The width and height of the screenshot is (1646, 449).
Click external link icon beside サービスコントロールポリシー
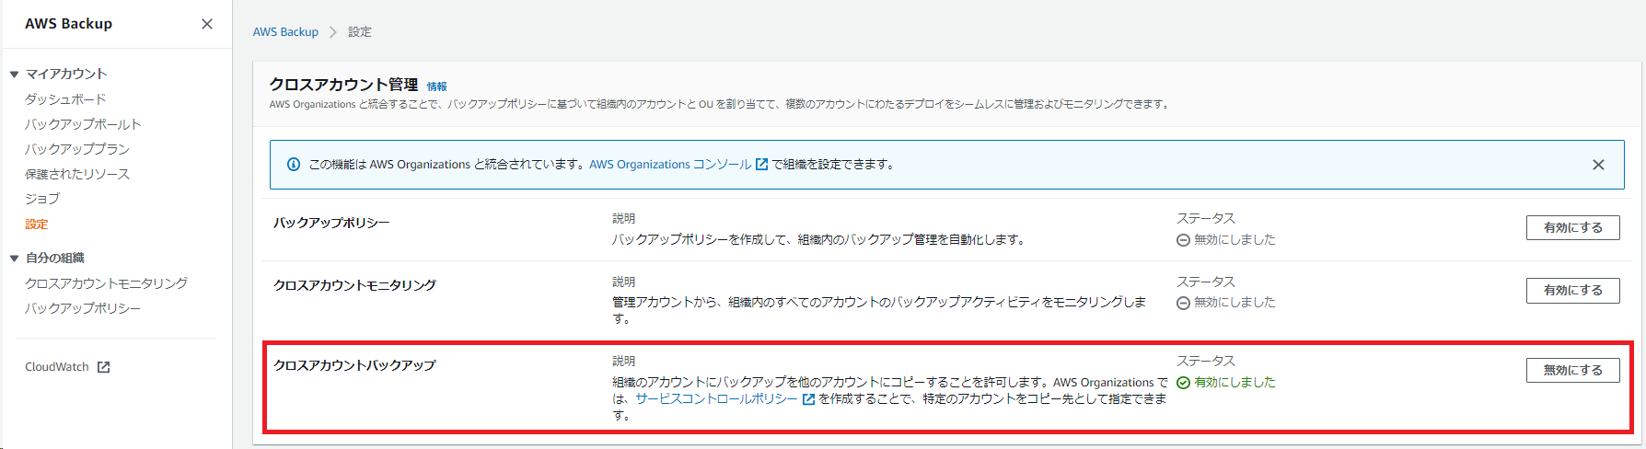click(x=808, y=399)
